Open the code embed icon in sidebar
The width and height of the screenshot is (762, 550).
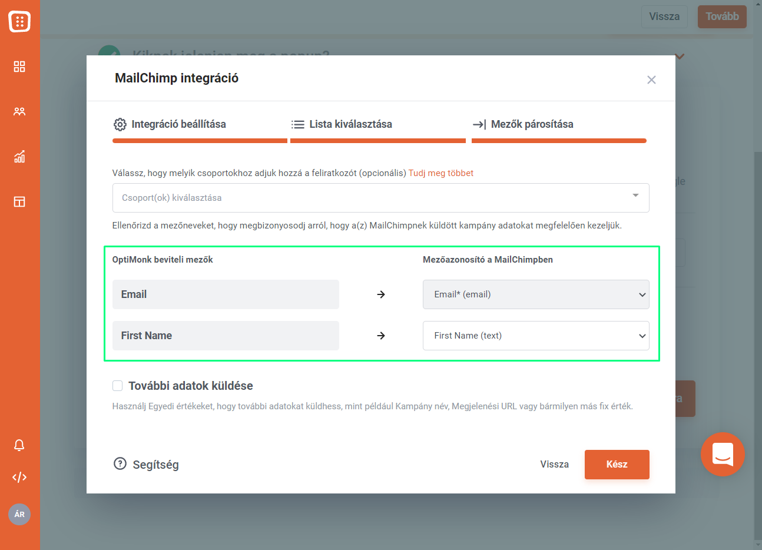coord(19,477)
